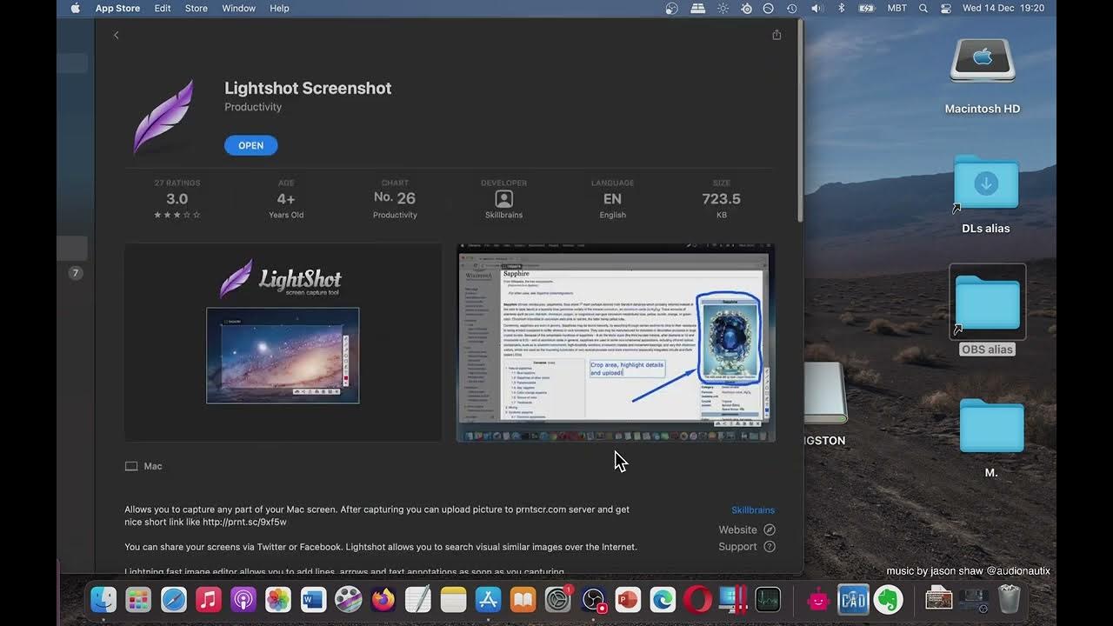
Task: Click the Lightshot purple feather app icon
Action: 163,117
